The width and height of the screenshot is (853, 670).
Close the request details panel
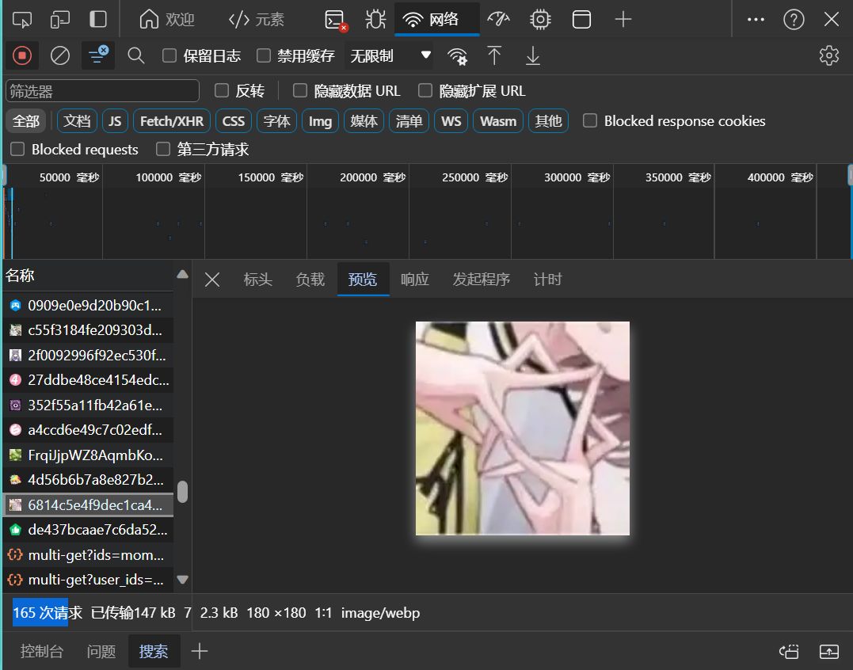click(212, 280)
